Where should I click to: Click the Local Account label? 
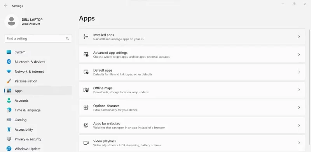31,24
